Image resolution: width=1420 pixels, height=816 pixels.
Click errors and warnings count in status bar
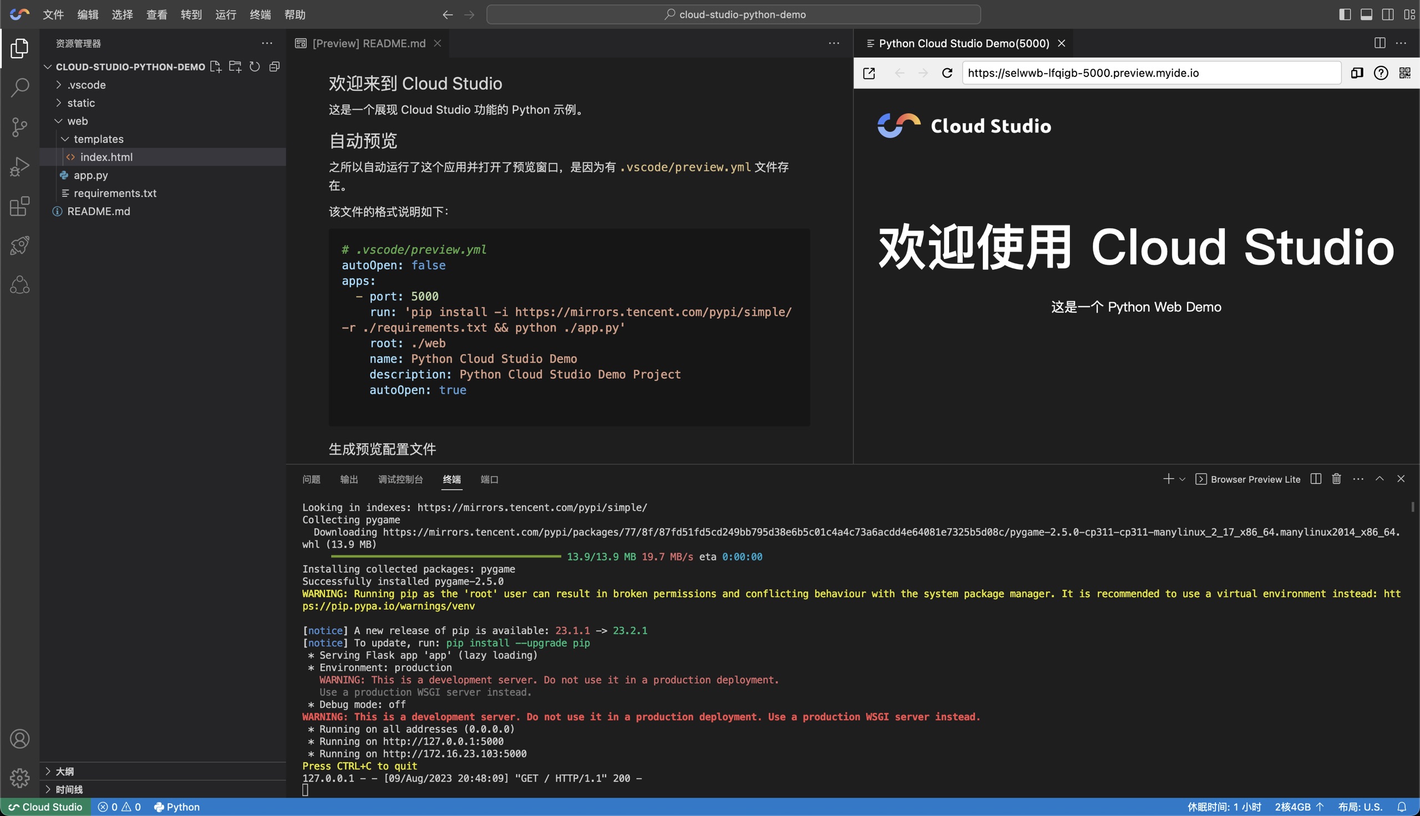click(x=119, y=807)
